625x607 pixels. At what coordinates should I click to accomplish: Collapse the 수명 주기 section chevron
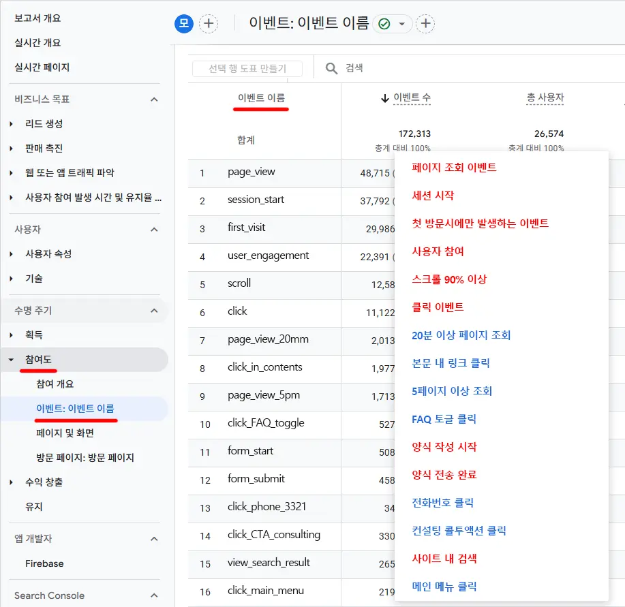[x=154, y=311]
